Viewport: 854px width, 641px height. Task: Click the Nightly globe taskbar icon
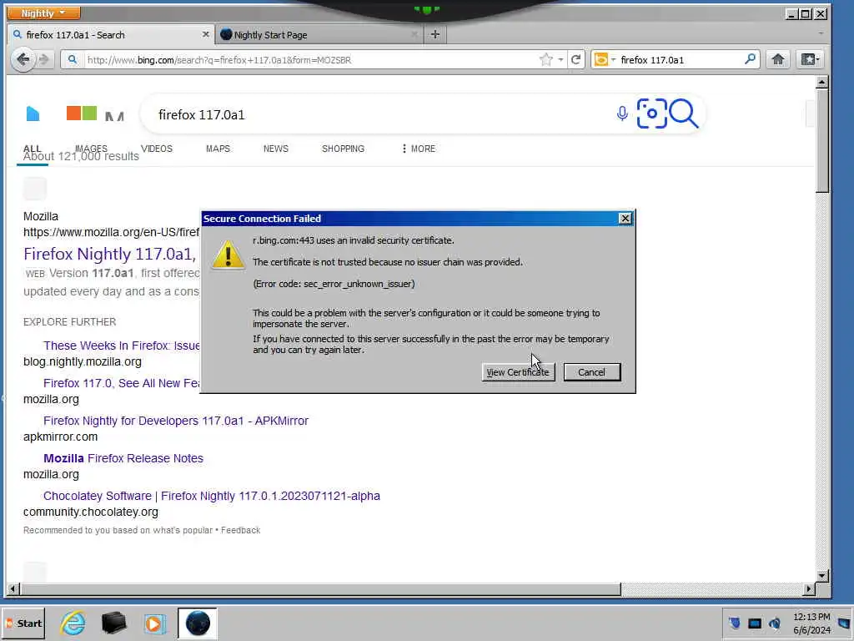pos(197,623)
